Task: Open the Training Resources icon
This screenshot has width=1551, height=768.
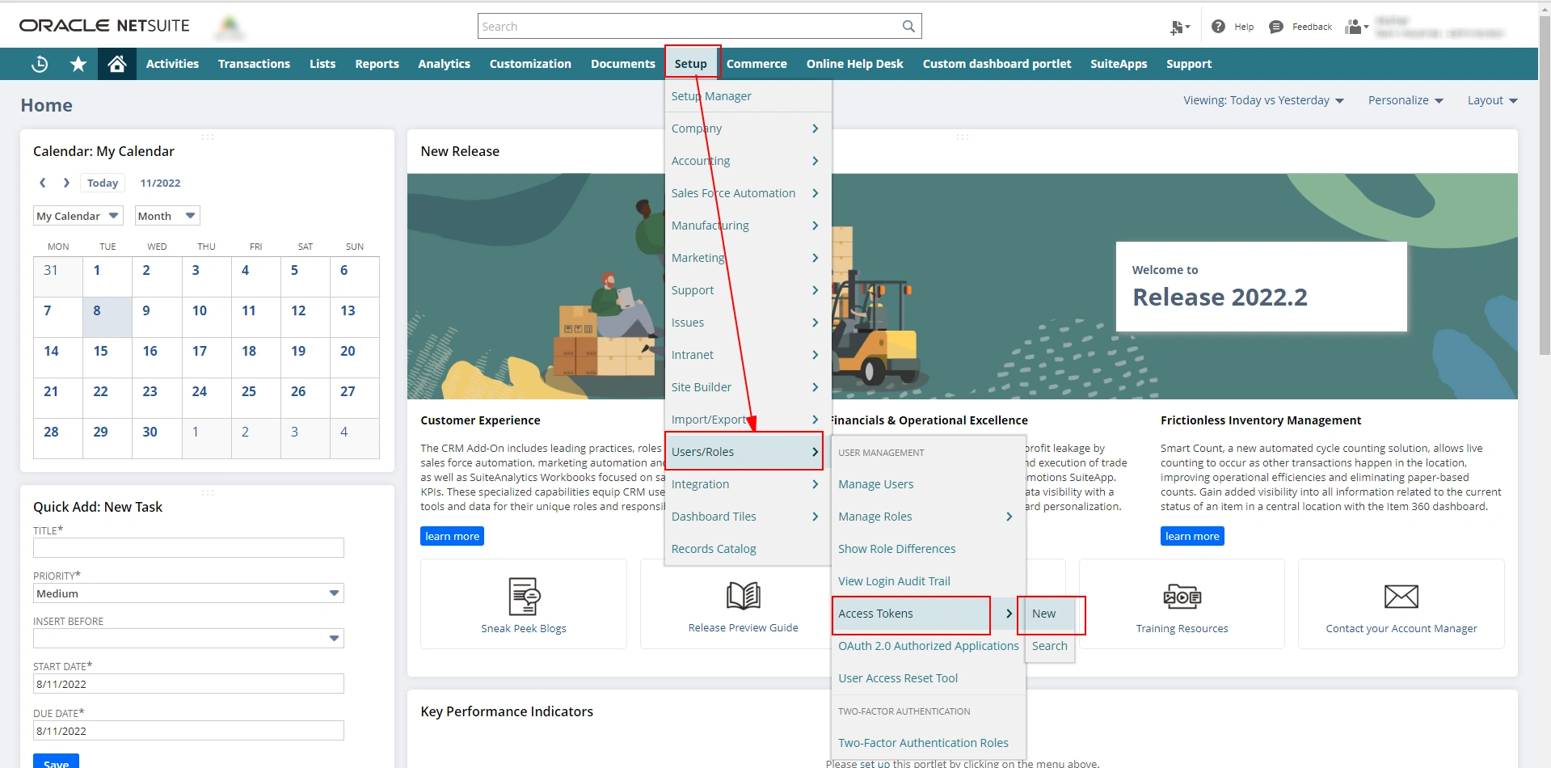Action: (1182, 597)
